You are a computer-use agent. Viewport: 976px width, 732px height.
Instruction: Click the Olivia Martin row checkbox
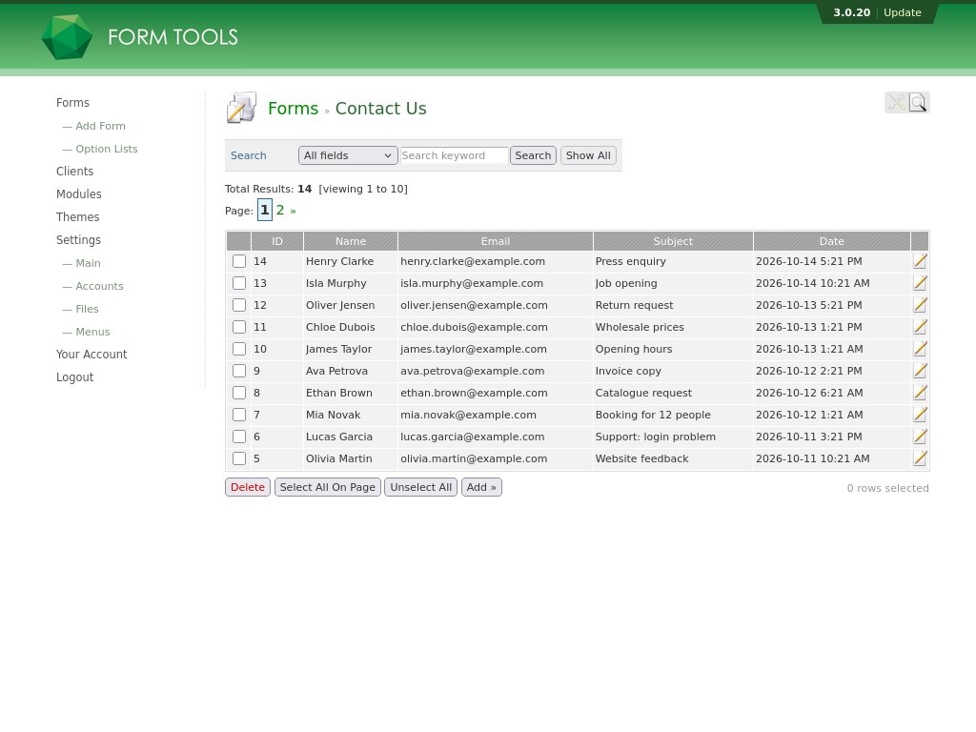(239, 458)
